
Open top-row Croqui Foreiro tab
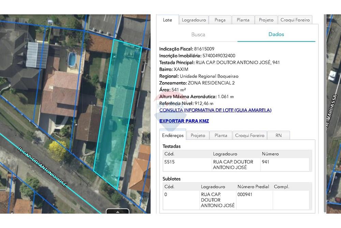[295, 20]
